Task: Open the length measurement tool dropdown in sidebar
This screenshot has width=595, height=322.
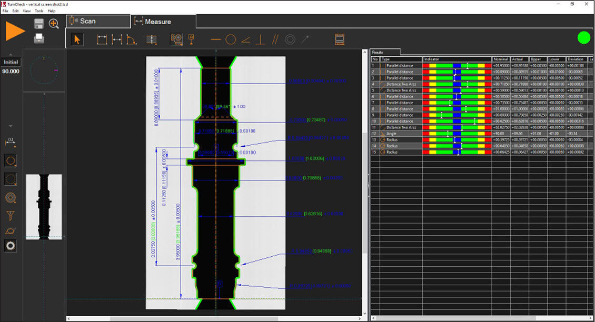Action: 10,142
